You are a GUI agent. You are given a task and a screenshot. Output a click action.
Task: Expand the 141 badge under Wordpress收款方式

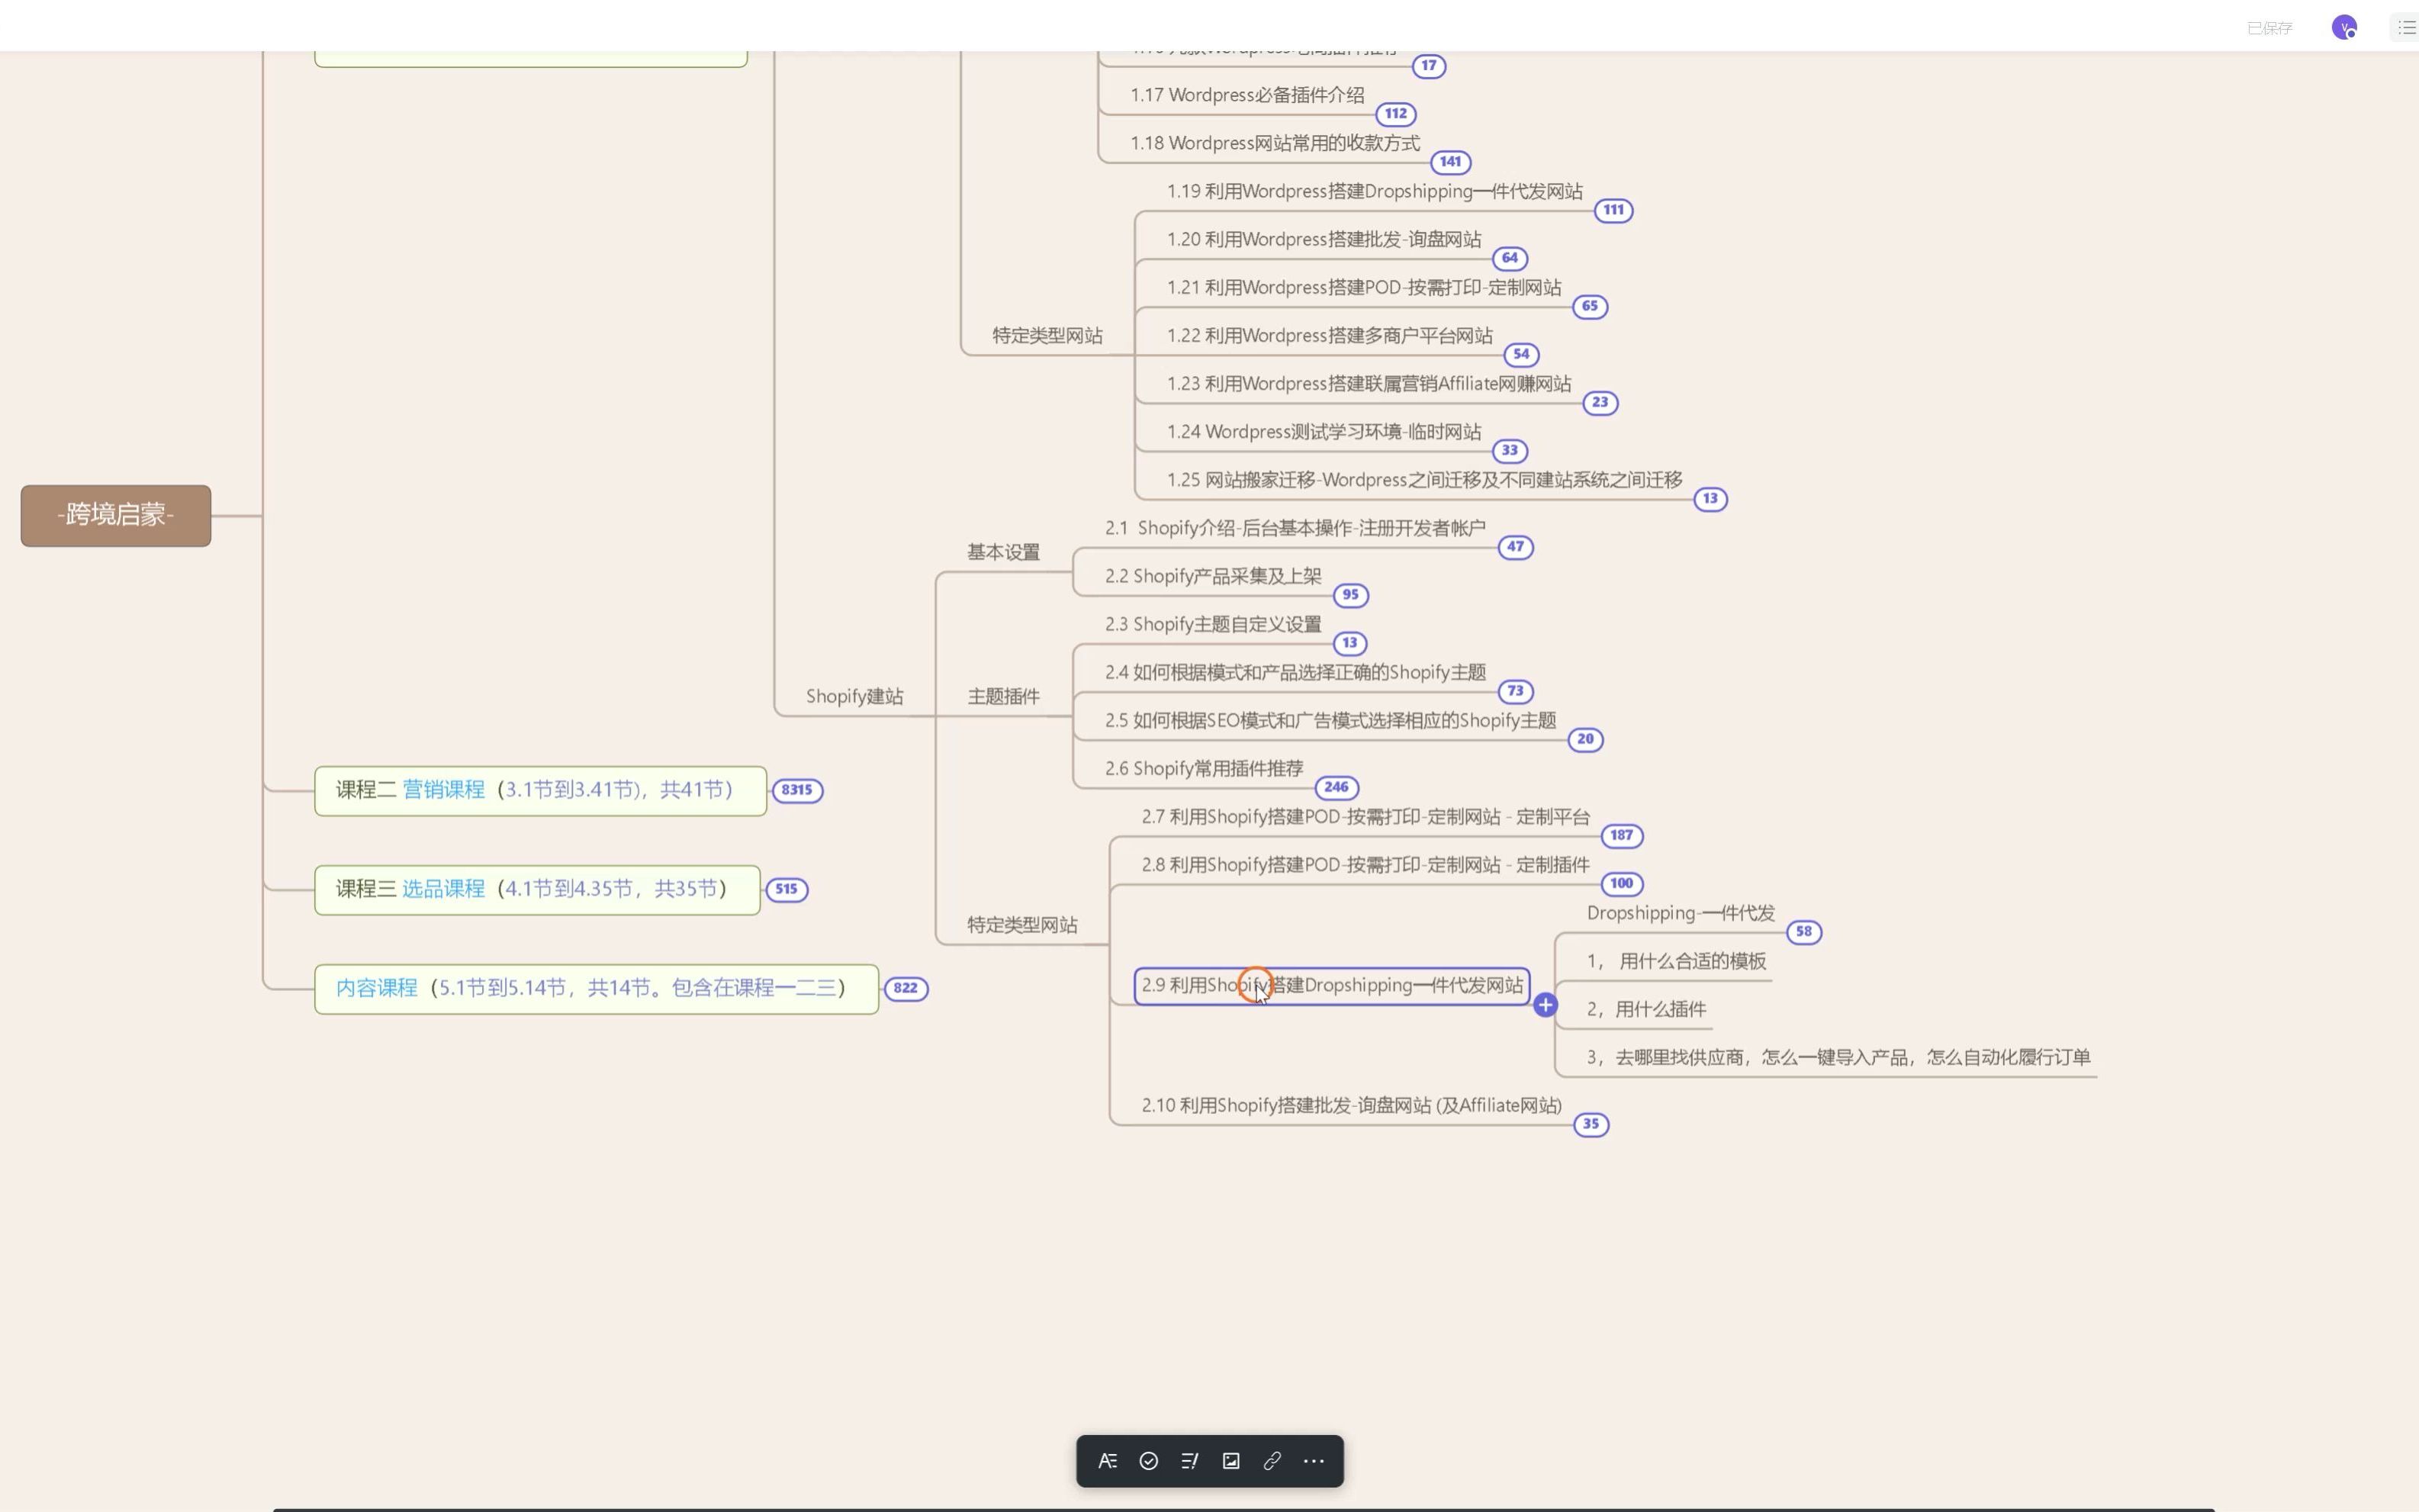point(1451,162)
